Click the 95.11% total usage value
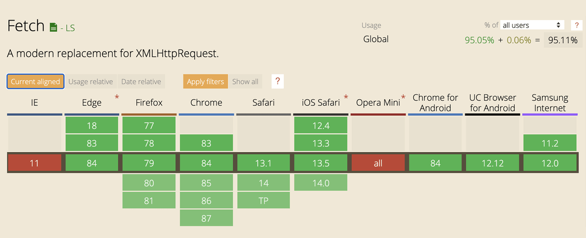This screenshot has height=238, width=586. pyautogui.click(x=563, y=40)
